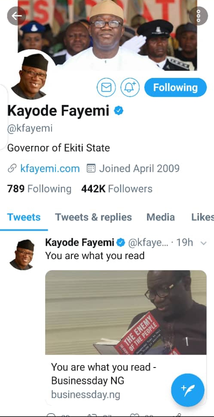Click the businessday.ng link preview text
Viewport: 214px width, 417px height.
[86, 394]
